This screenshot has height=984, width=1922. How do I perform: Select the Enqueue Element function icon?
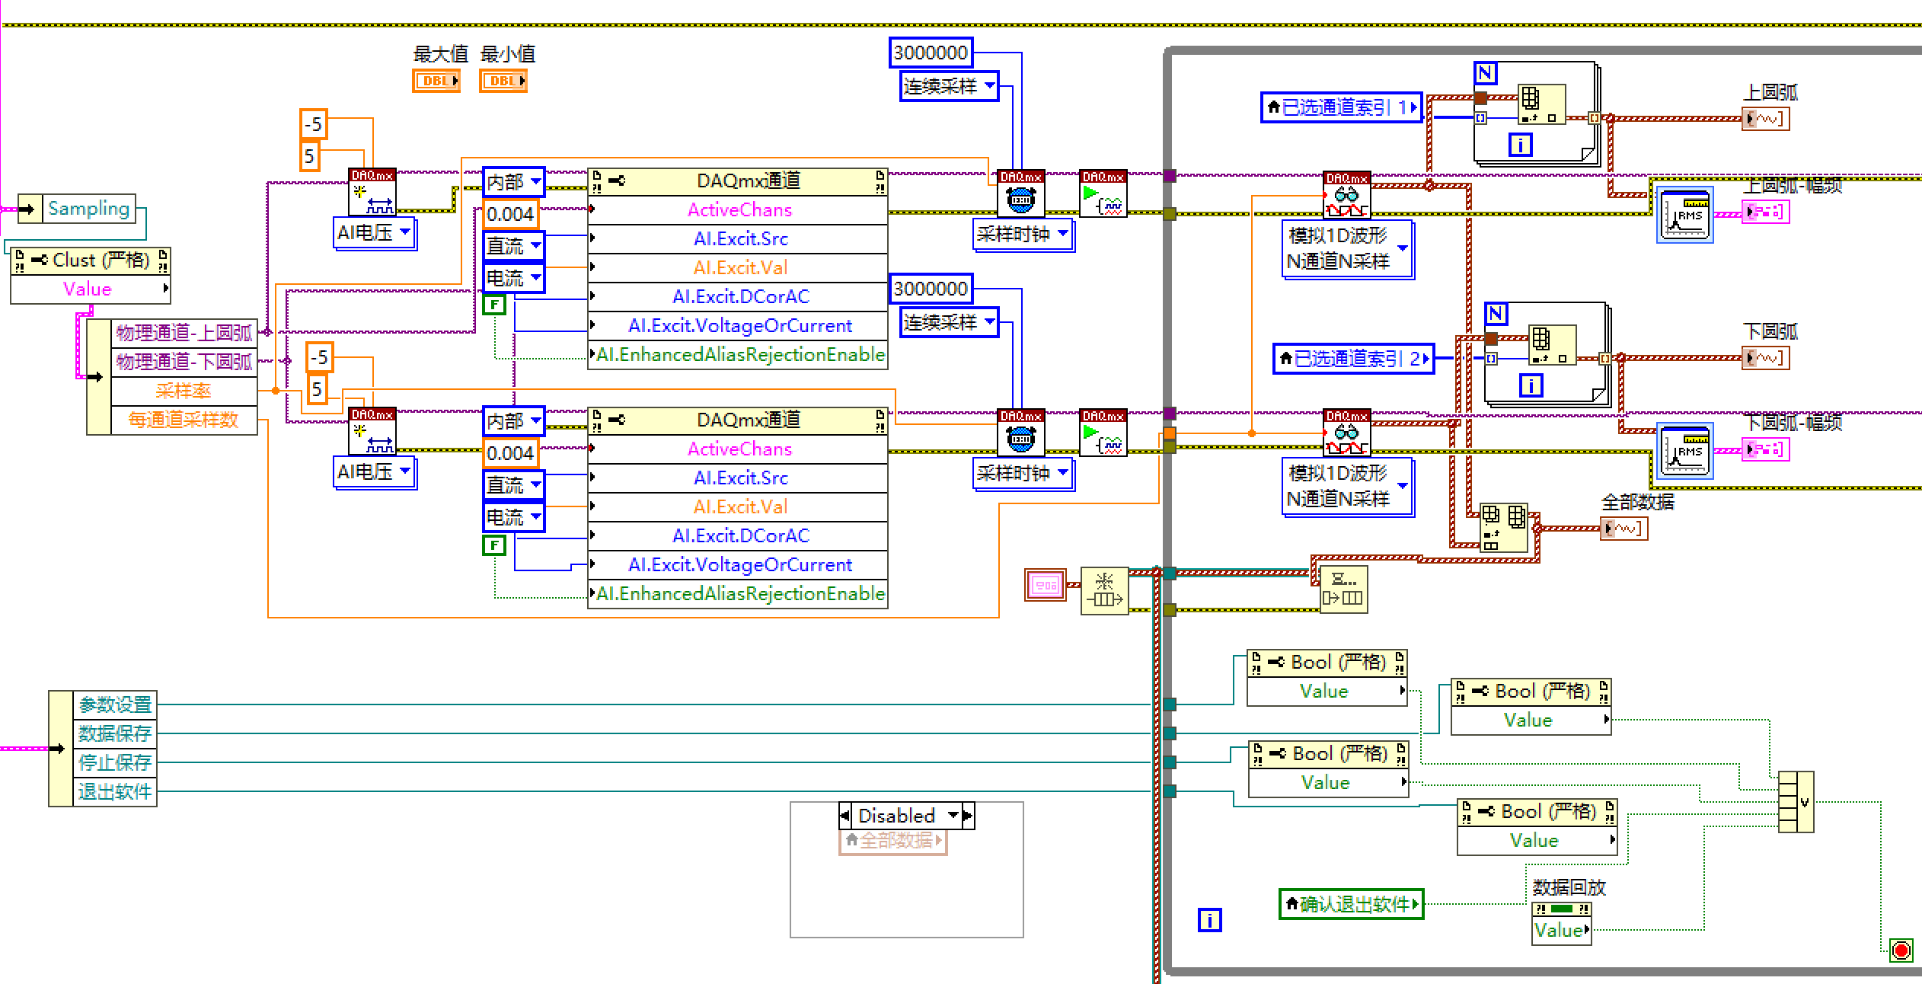(1343, 589)
